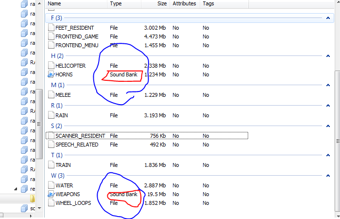This screenshot has width=340, height=219.
Task: Select the FRONTEND_MENU file name
Action: pos(77,45)
